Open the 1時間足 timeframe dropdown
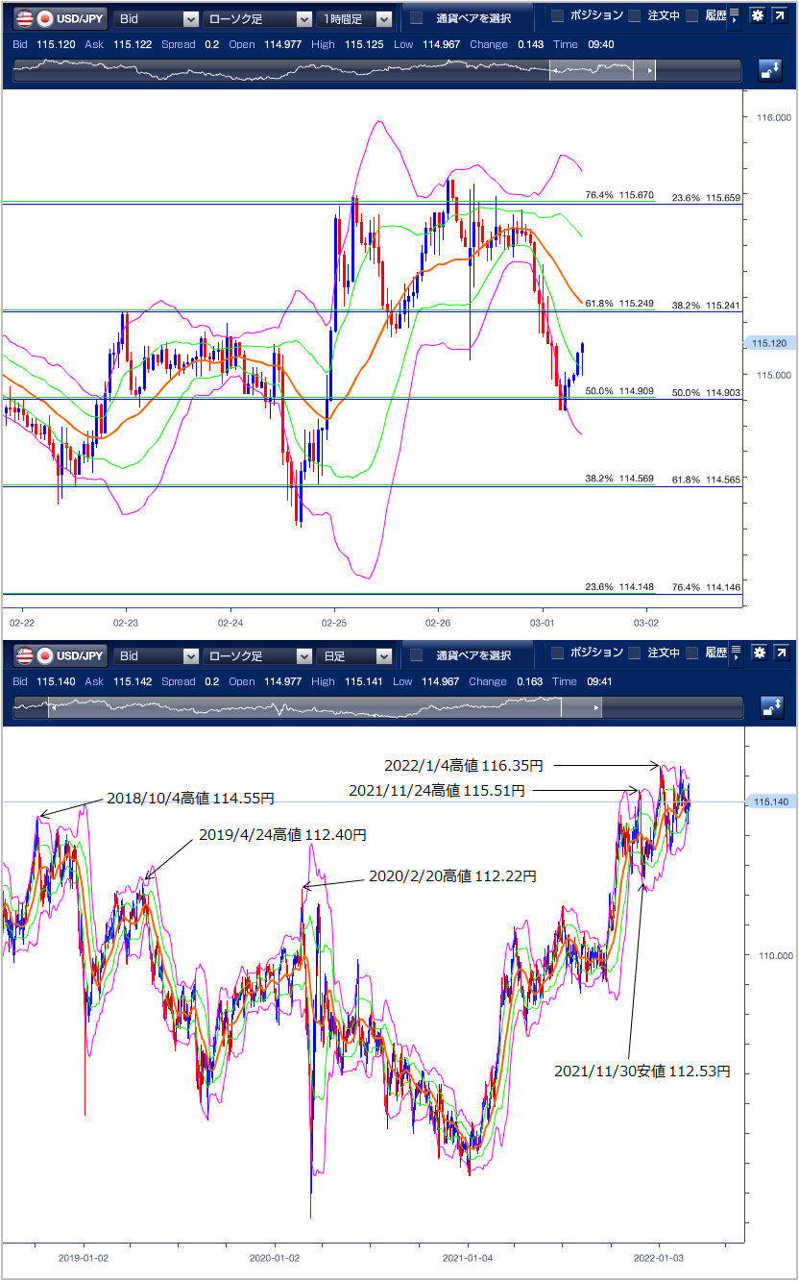The height and width of the screenshot is (1281, 799). [x=356, y=18]
